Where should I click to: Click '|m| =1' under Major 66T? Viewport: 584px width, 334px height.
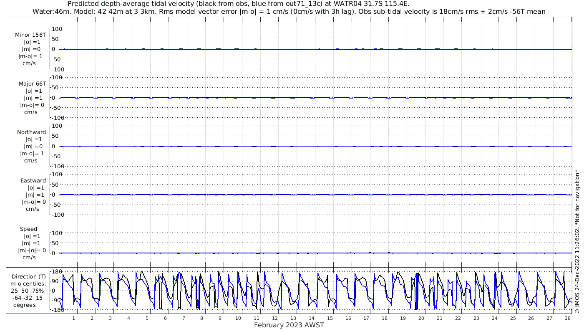pos(33,98)
